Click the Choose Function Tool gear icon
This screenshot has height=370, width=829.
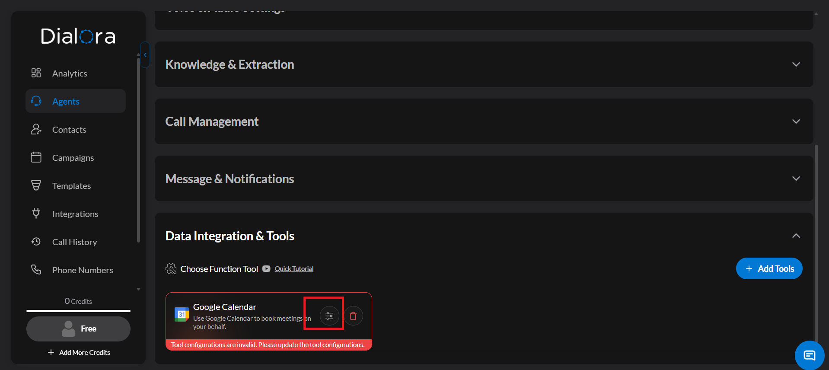coord(171,269)
